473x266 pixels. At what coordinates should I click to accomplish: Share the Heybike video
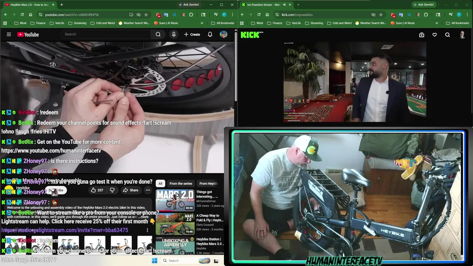click(130, 190)
